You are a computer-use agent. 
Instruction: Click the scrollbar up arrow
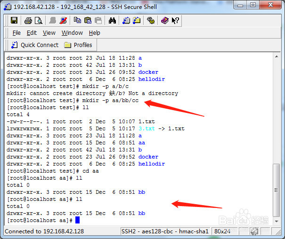277,56
